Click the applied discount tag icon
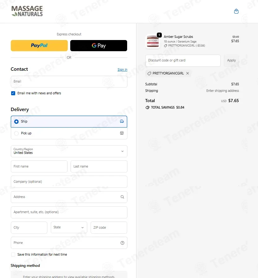Screen dimensions: 258x278 tap(149, 74)
